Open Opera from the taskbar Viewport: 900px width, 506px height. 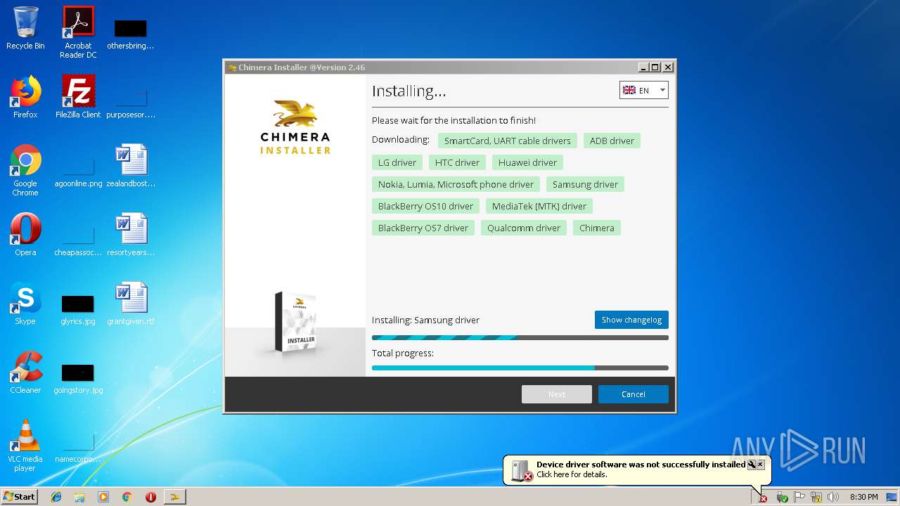[x=150, y=497]
